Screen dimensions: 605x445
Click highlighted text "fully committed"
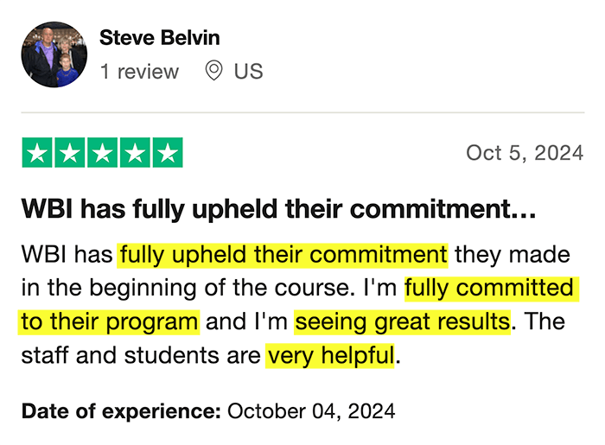click(x=489, y=288)
